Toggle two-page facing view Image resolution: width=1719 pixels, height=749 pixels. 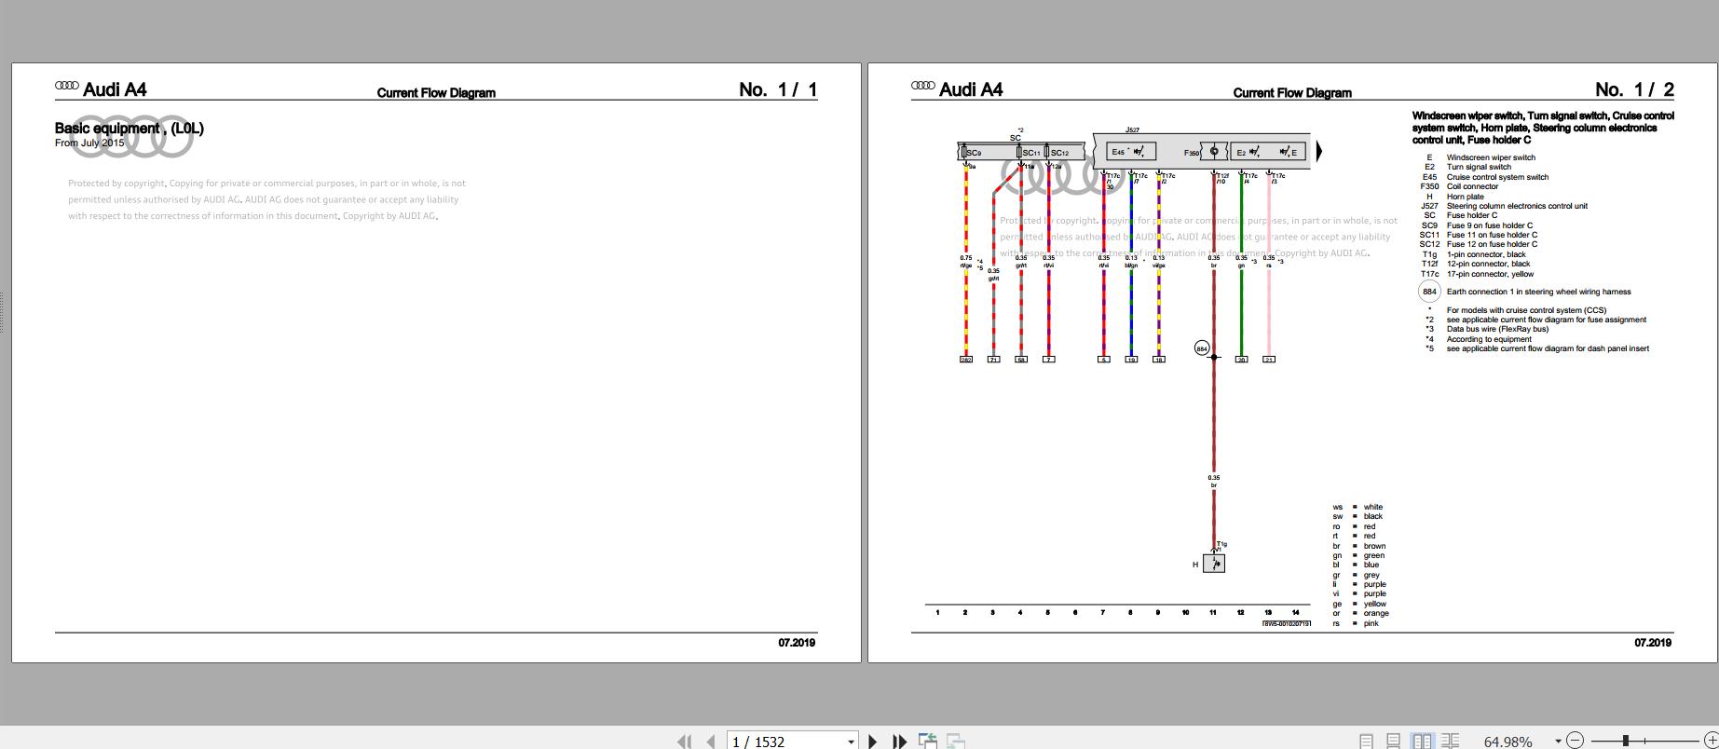[1422, 742]
